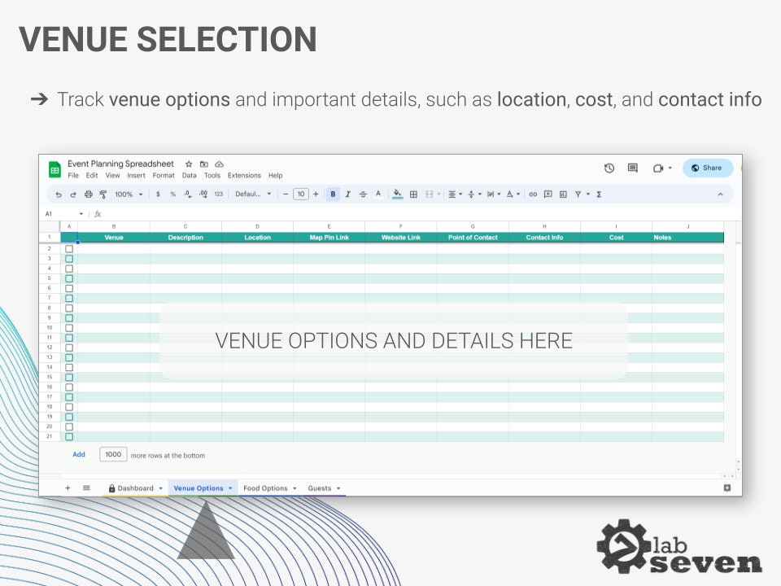This screenshot has width=781, height=586.
Task: Open horizontal align dropdown
Action: (x=455, y=195)
